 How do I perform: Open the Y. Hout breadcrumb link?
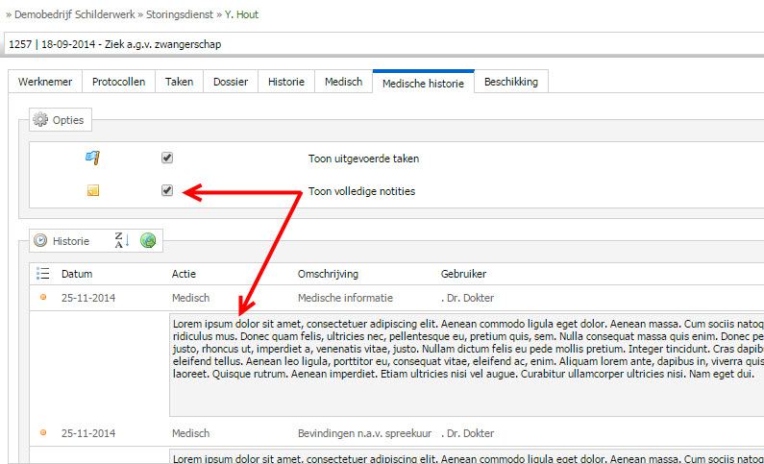(241, 14)
